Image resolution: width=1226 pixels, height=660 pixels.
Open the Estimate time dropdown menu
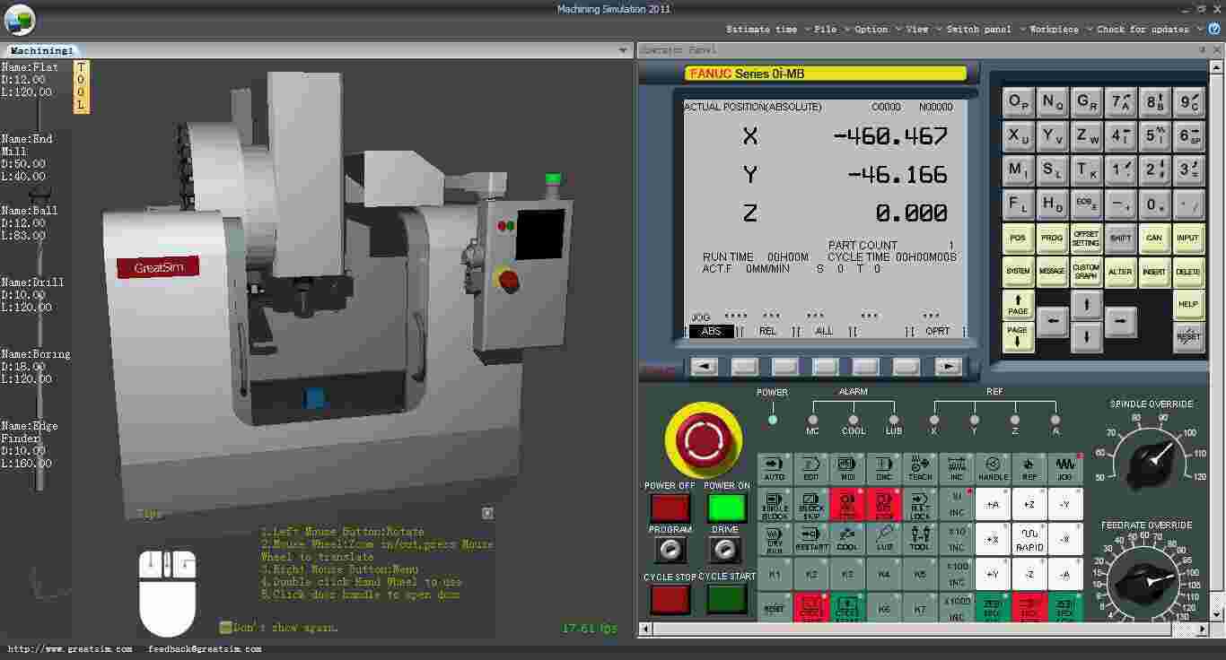(761, 29)
